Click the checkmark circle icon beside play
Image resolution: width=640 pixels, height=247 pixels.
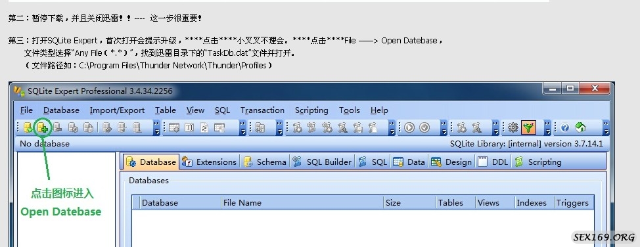[424, 128]
